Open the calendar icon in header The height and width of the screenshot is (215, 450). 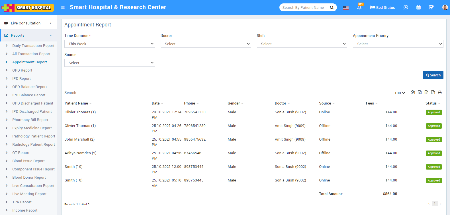pos(418,7)
